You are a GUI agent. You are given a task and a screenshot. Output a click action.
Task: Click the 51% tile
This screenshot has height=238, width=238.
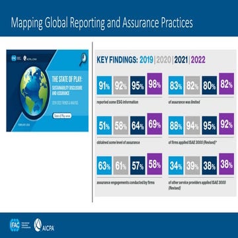point(104,126)
